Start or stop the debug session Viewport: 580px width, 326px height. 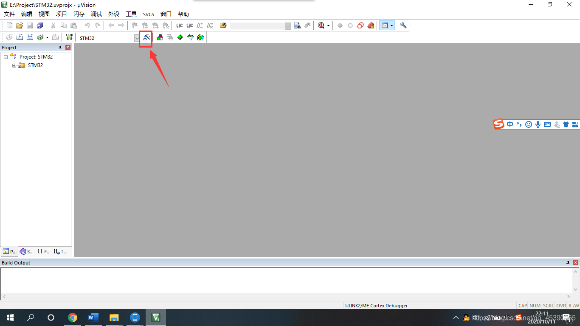click(321, 25)
